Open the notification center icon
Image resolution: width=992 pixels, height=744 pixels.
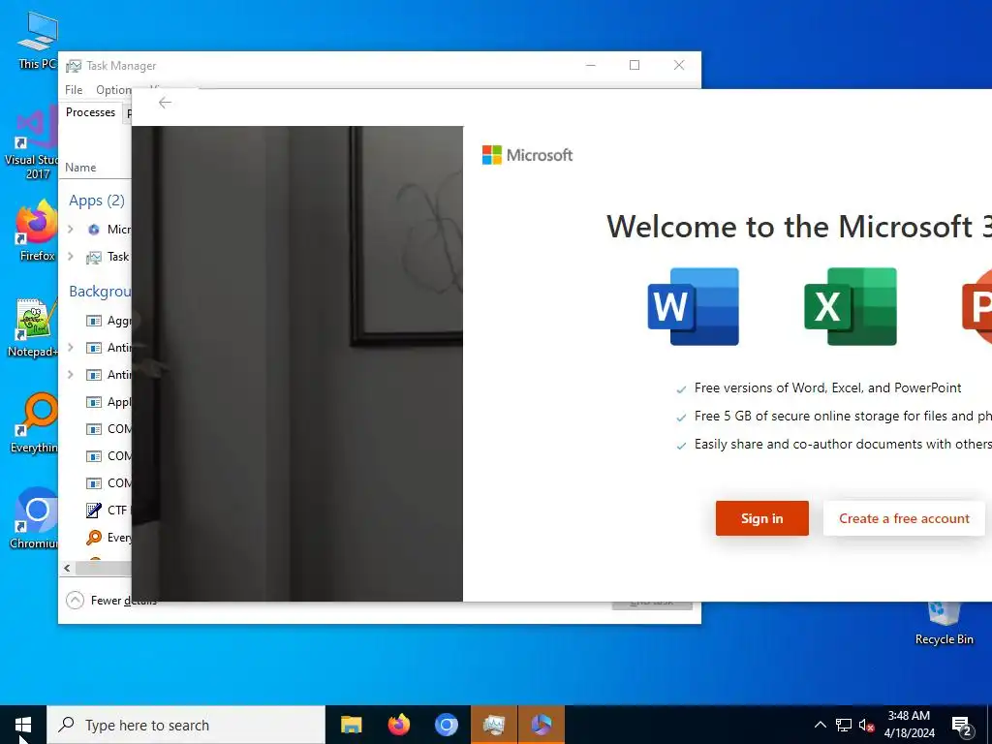[x=962, y=726]
